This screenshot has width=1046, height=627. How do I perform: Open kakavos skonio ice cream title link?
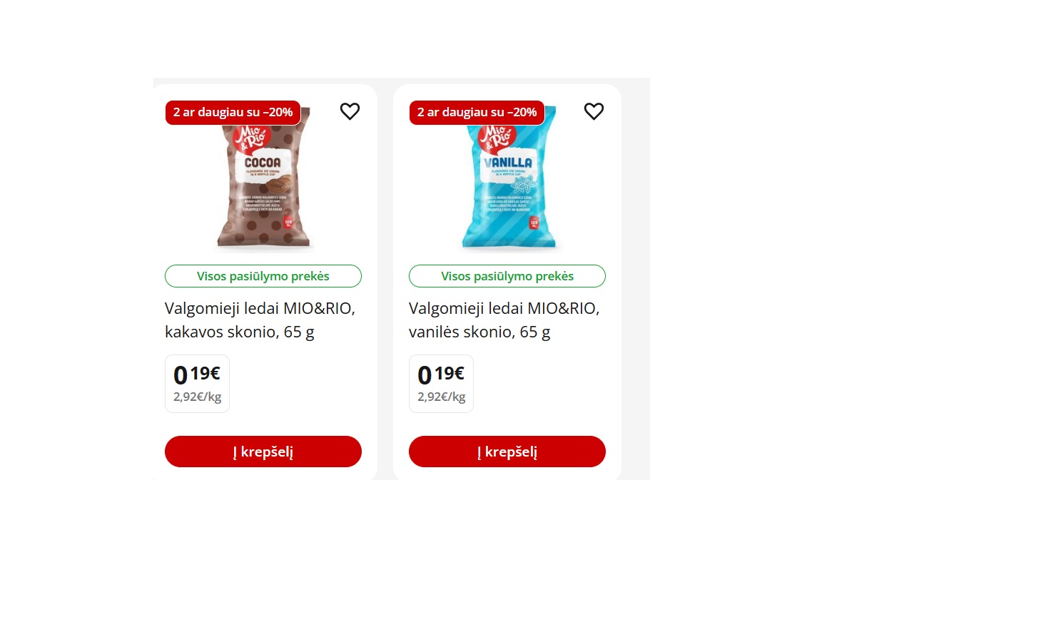(x=260, y=320)
